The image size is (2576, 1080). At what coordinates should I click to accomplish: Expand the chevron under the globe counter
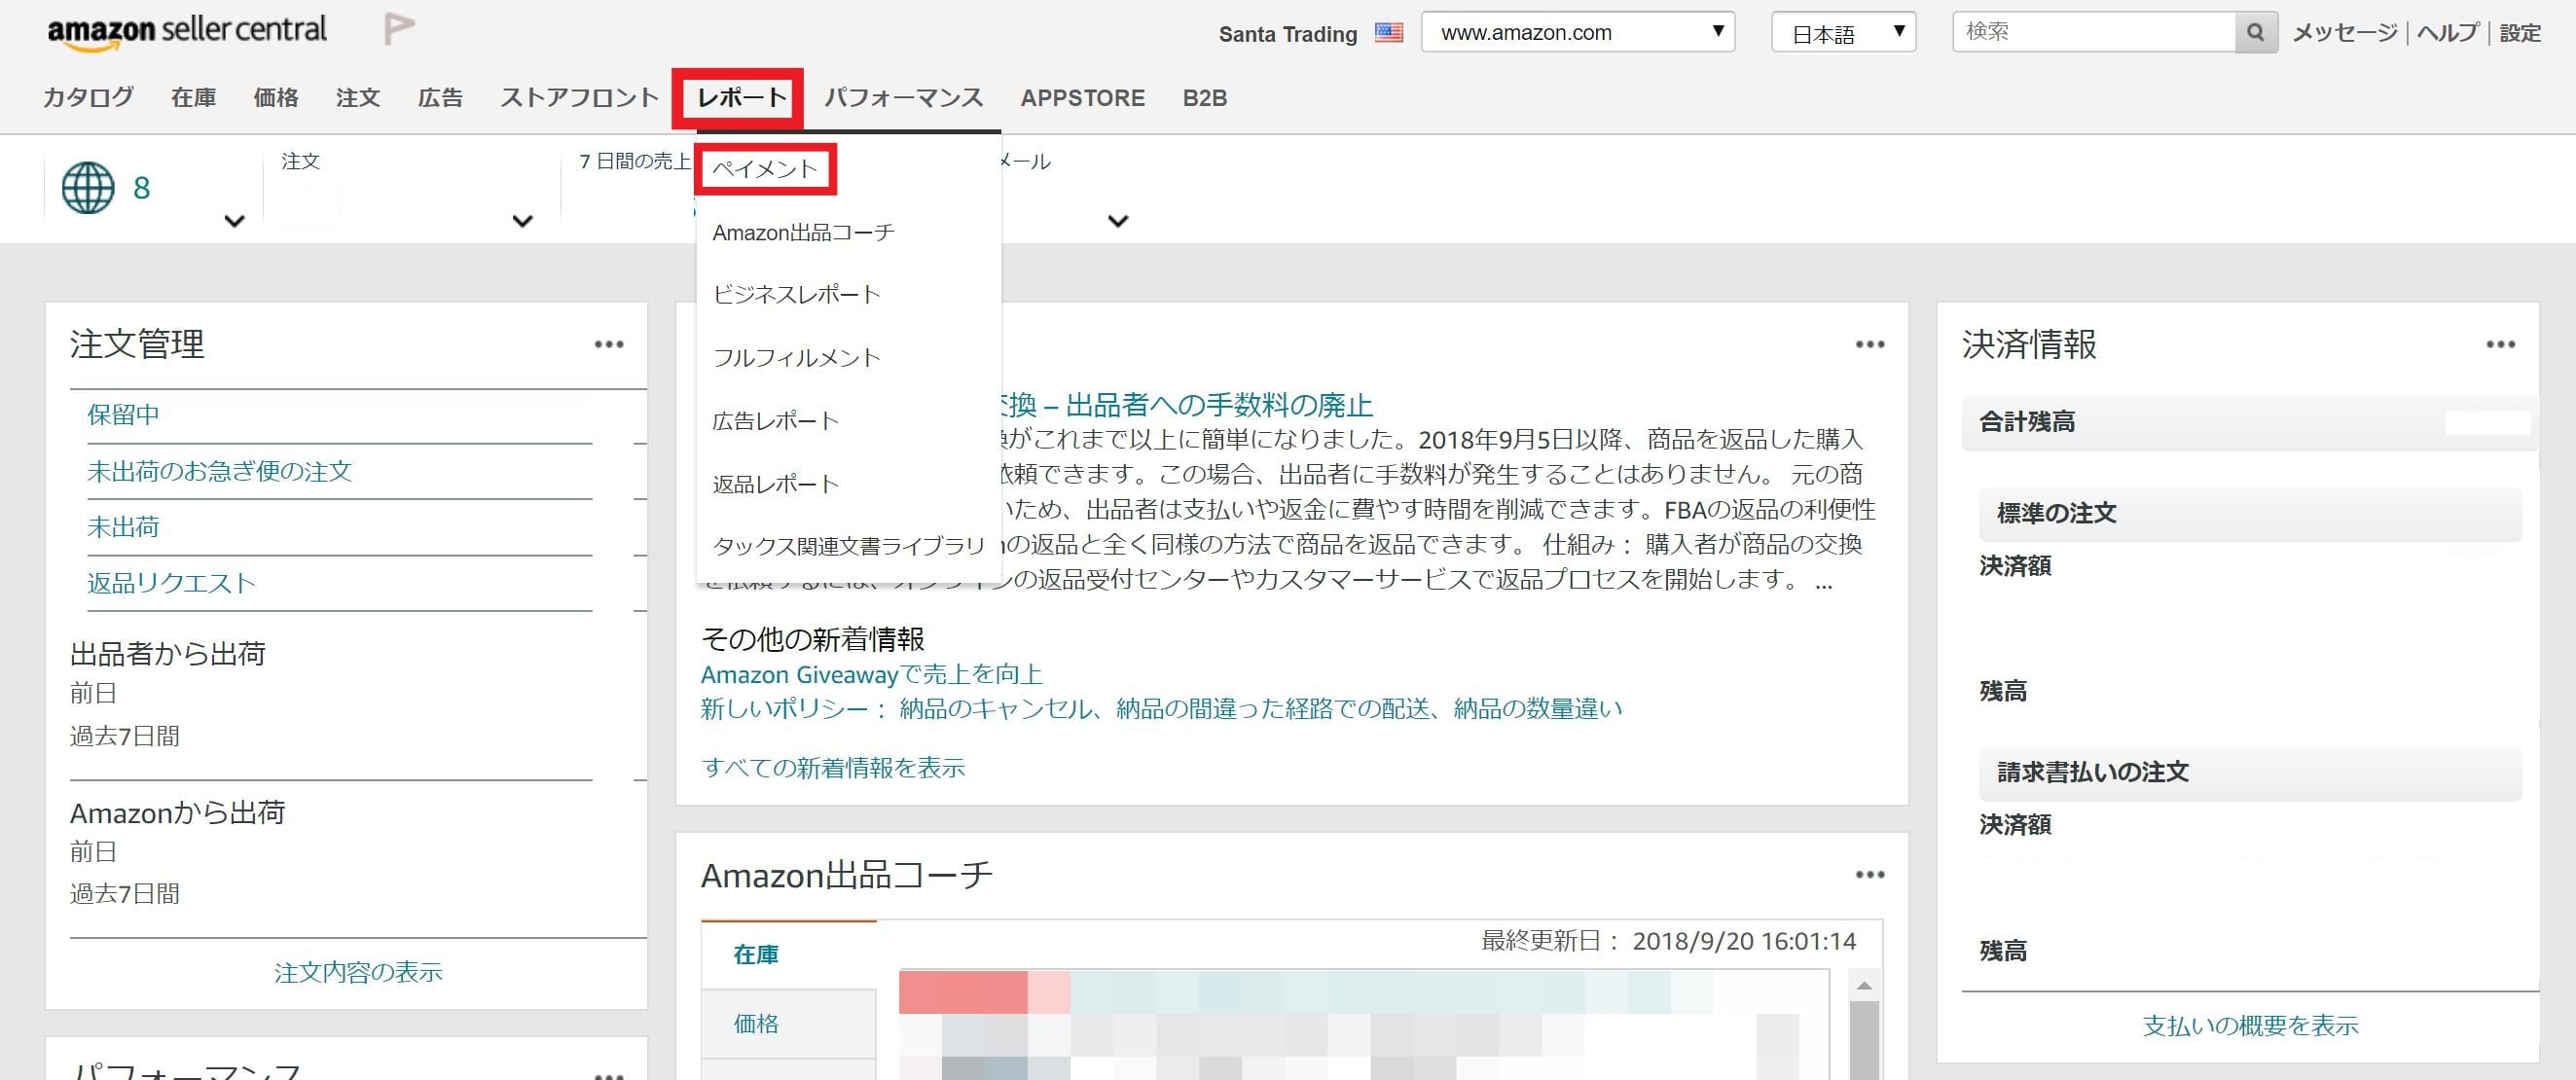pyautogui.click(x=234, y=221)
